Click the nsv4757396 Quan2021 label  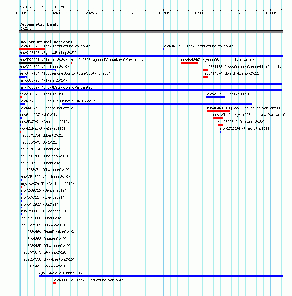click(x=40, y=101)
